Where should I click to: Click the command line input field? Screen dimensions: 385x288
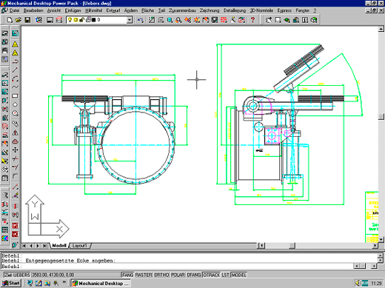[x=177, y=267]
